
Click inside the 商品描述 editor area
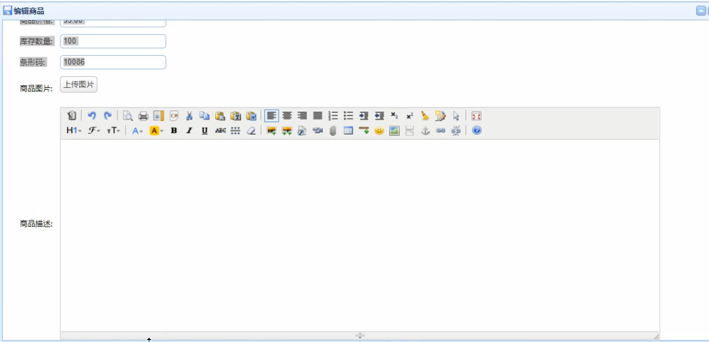(360, 235)
